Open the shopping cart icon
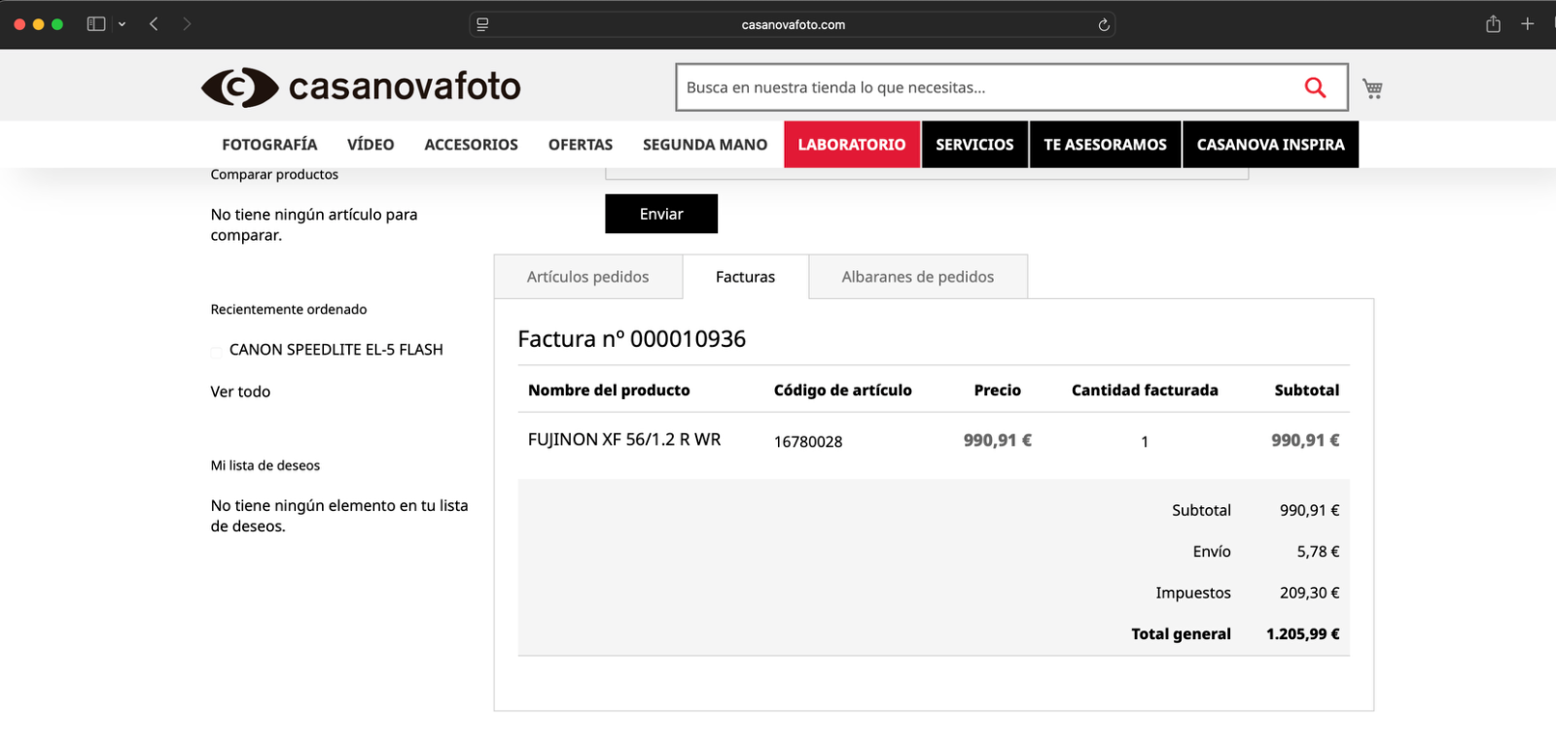The width and height of the screenshot is (1556, 749). click(x=1372, y=88)
